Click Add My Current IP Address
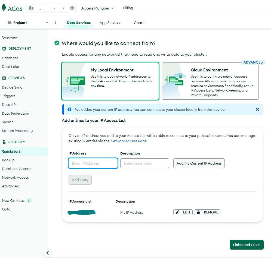The image size is (271, 258). coord(199,163)
